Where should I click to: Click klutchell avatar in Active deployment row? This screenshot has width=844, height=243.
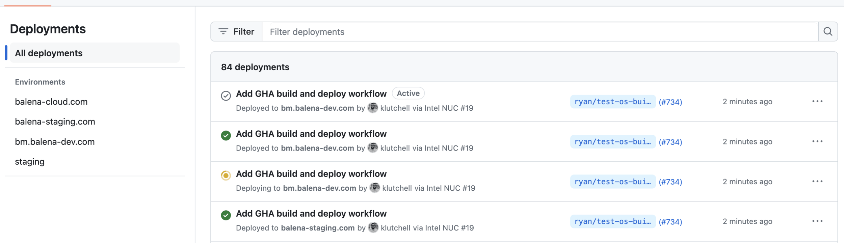[373, 108]
